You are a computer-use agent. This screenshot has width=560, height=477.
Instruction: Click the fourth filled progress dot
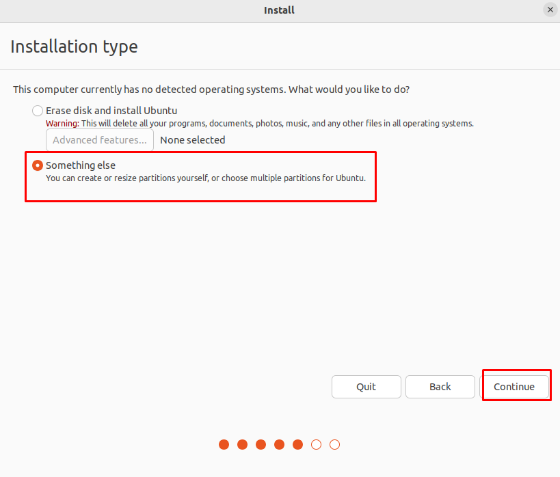tap(280, 445)
